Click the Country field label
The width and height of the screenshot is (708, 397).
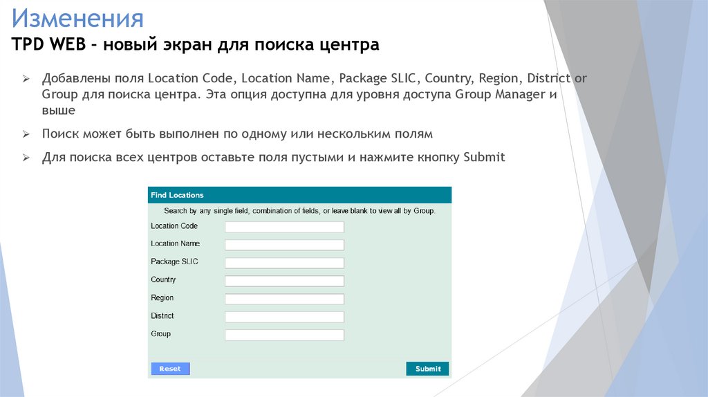tap(163, 280)
